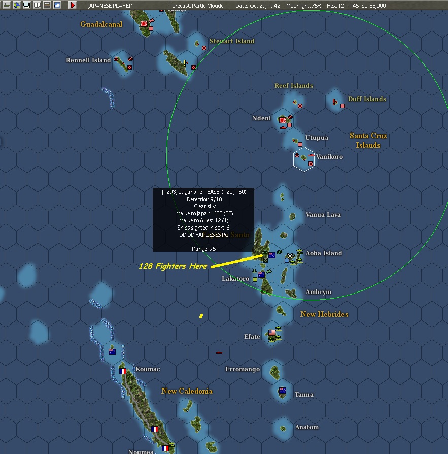Viewport: 448px width, 454px height.
Task: Select the red airfield icon at Ndeni
Action: pos(290,117)
